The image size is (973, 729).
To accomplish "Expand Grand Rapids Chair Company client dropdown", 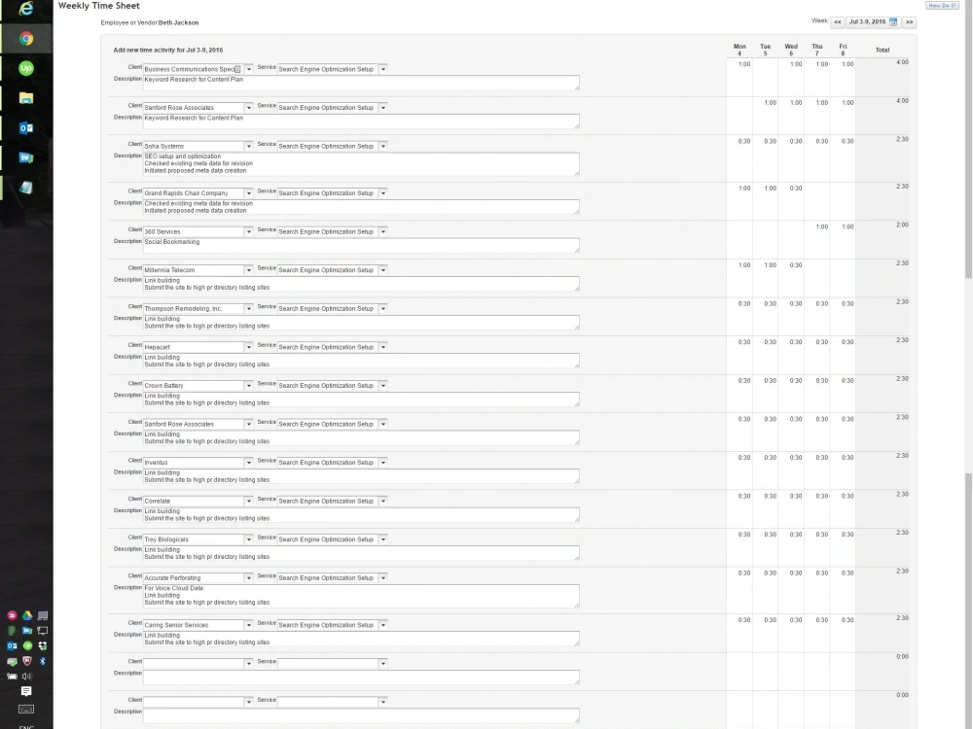I will pos(249,193).
